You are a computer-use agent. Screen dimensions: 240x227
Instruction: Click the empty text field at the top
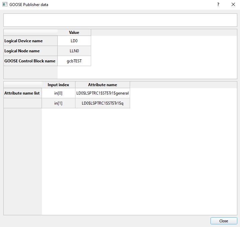(120, 20)
